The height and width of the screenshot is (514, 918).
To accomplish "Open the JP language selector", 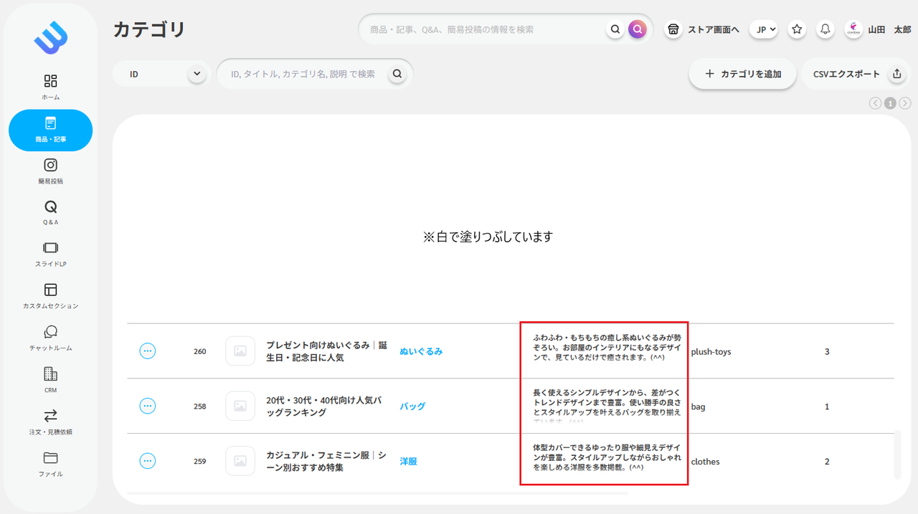I will [x=764, y=29].
